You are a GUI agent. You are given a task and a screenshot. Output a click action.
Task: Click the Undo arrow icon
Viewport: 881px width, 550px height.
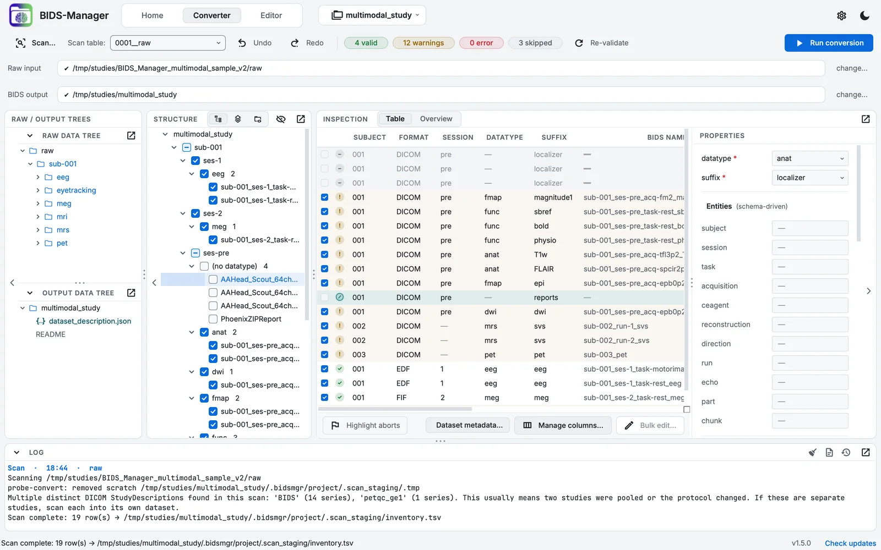point(242,43)
